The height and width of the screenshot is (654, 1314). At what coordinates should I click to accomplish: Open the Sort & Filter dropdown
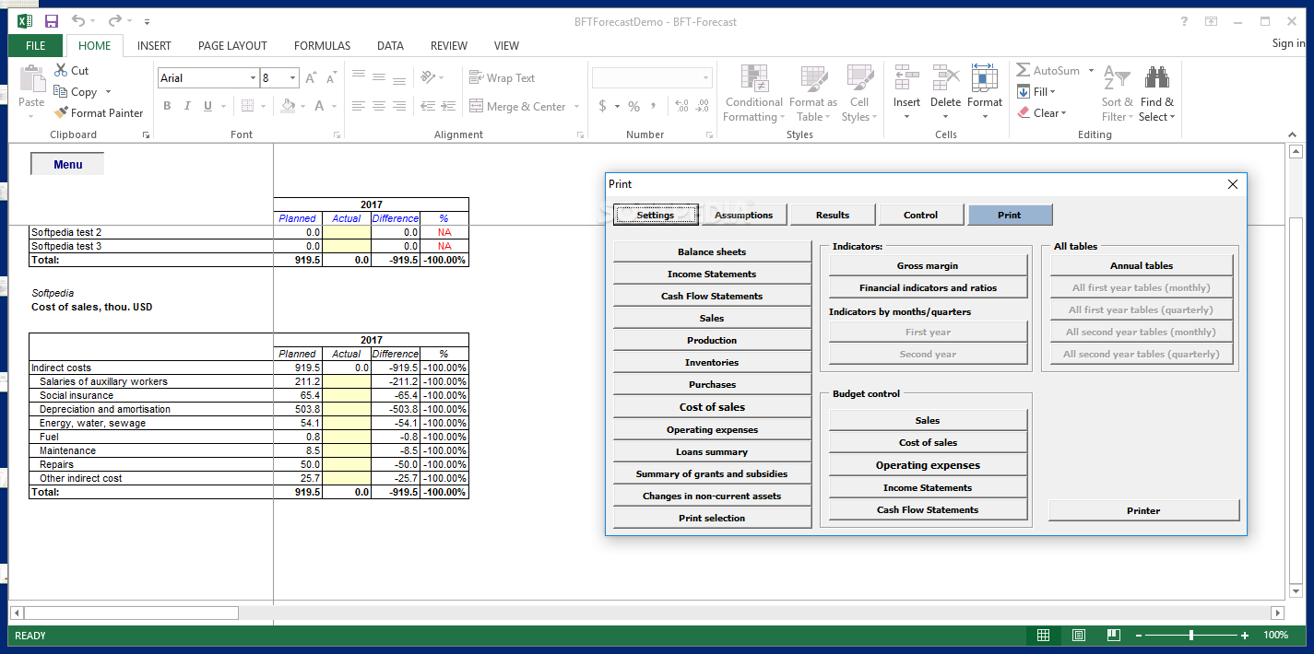(1118, 93)
